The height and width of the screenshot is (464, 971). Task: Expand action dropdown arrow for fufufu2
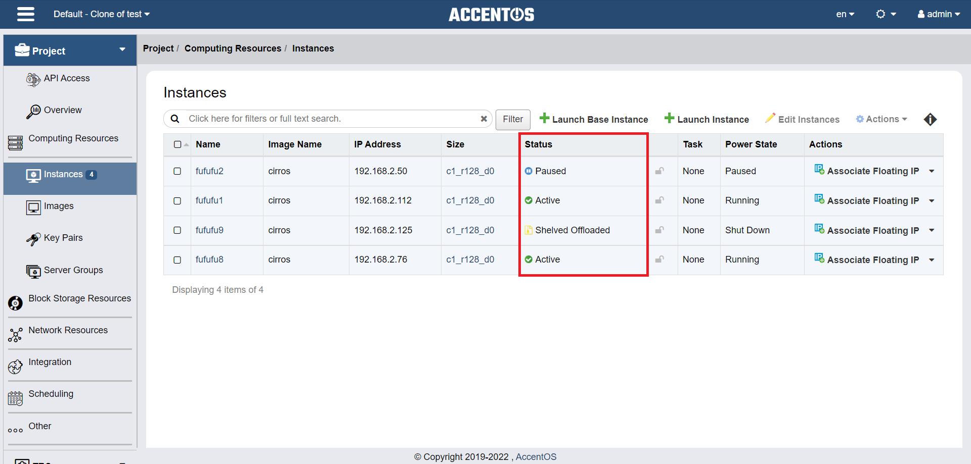[x=932, y=171]
